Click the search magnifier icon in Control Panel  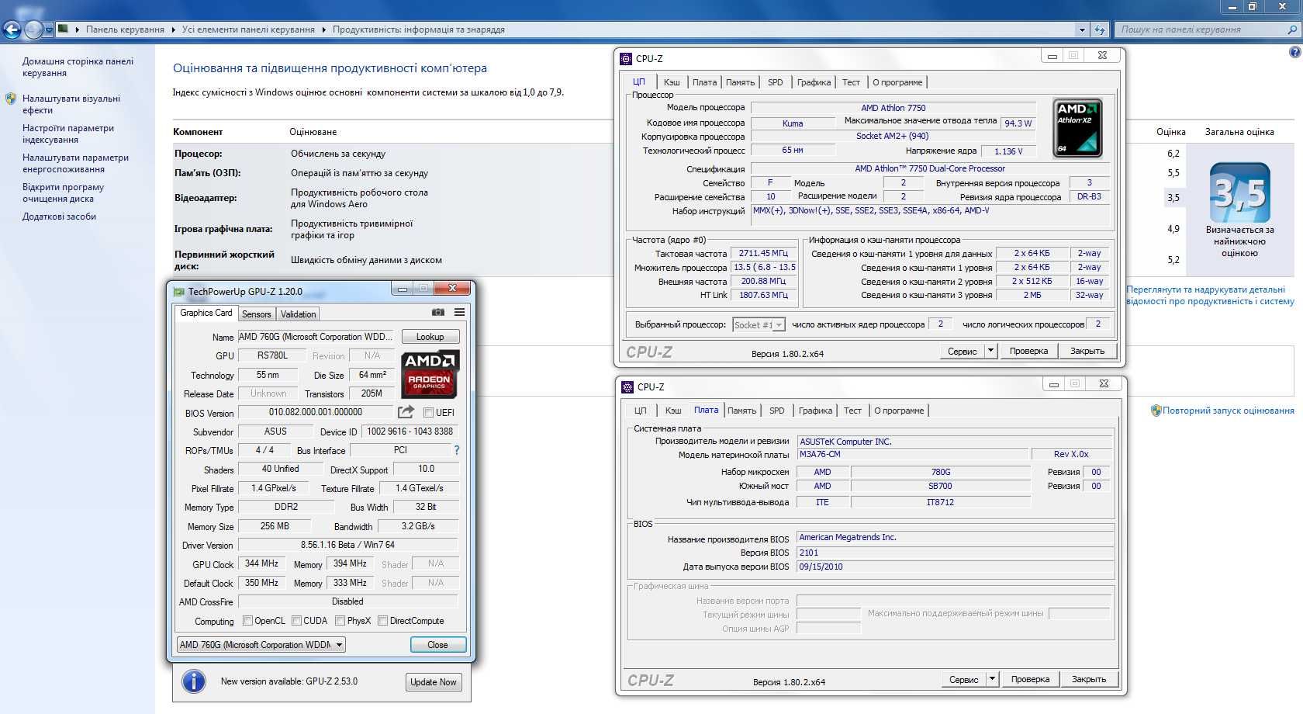[1291, 29]
